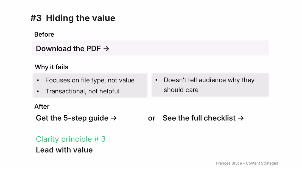This screenshot has height=169, width=302.
Task: Click the bullet dot before "Doesn't tell audience"
Action: 156,80
